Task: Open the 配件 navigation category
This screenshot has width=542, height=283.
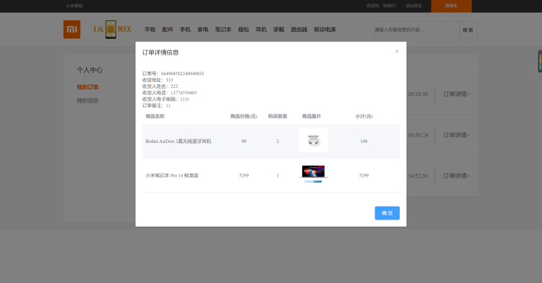Action: point(167,30)
